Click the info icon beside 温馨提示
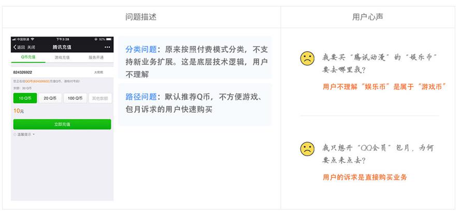This screenshot has width=460, height=216. (15, 135)
